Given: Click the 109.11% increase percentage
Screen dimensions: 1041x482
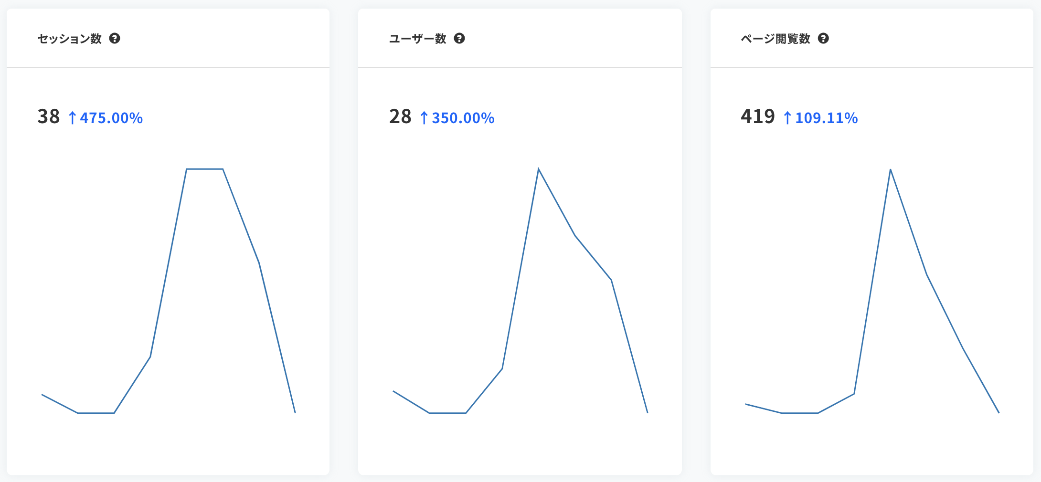Looking at the screenshot, I should pos(827,118).
